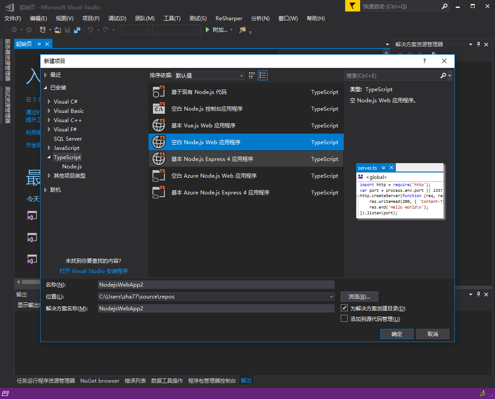Click the Quick Launch search field

click(401, 6)
